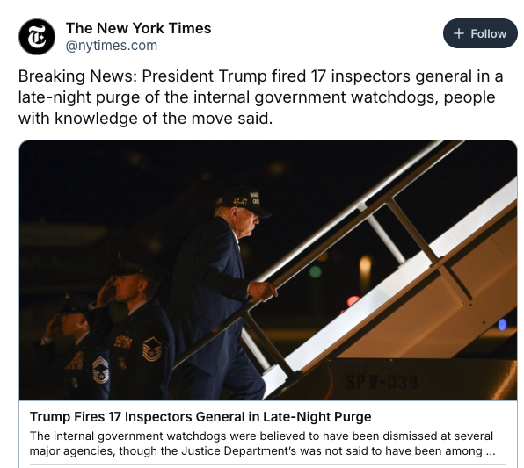524x468 pixels.
Task: Click the plus icon inside Follow
Action: (459, 33)
